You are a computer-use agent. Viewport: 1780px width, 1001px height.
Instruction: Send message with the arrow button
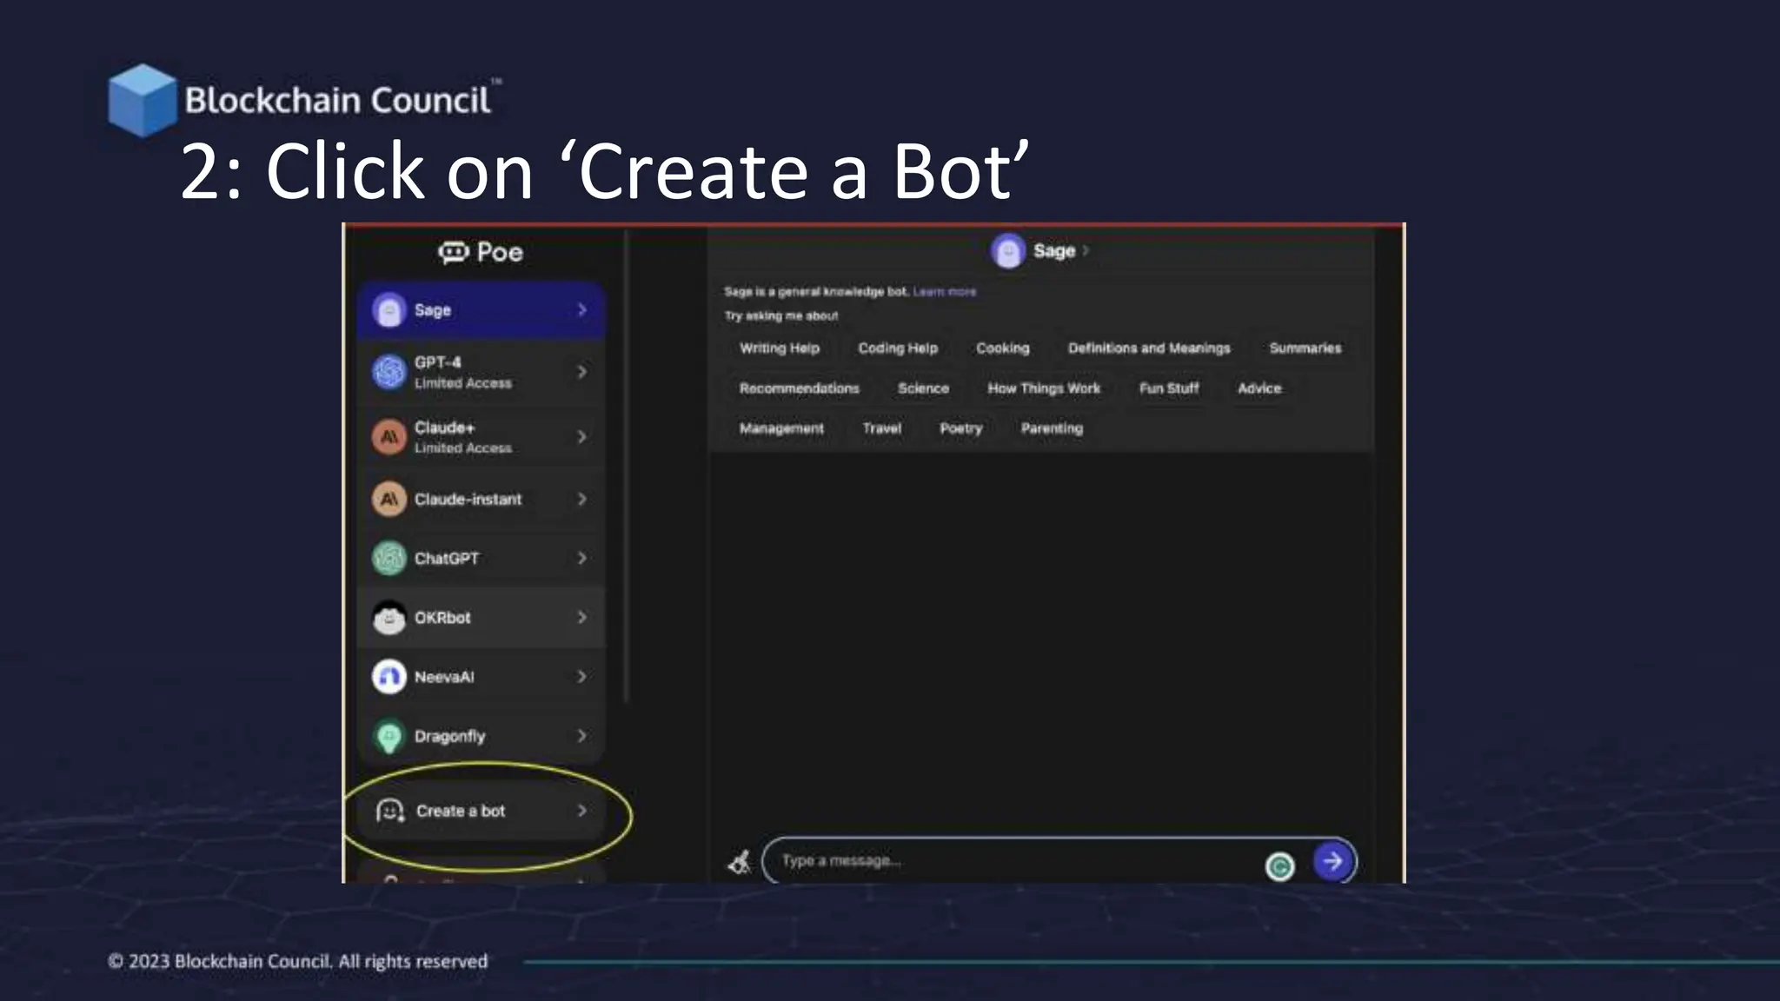1332,861
